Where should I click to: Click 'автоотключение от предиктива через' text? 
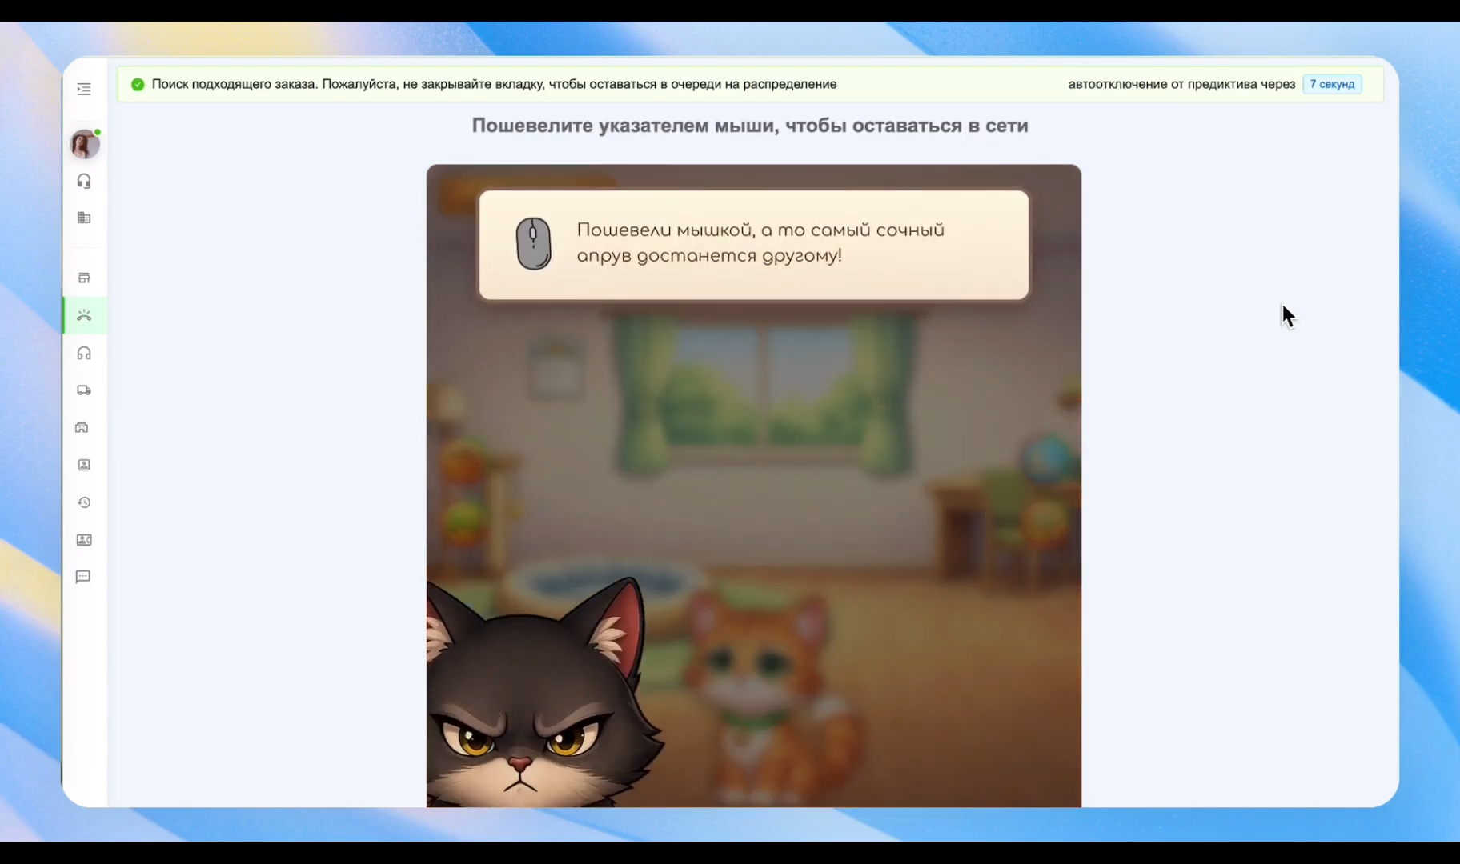1181,84
